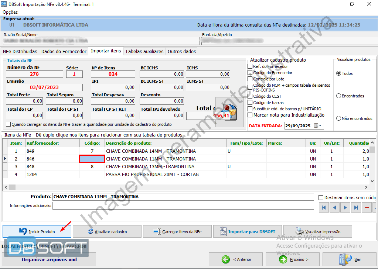The height and width of the screenshot is (269, 378).
Task: Go to first record navigation arrow
Action: pyautogui.click(x=324, y=208)
